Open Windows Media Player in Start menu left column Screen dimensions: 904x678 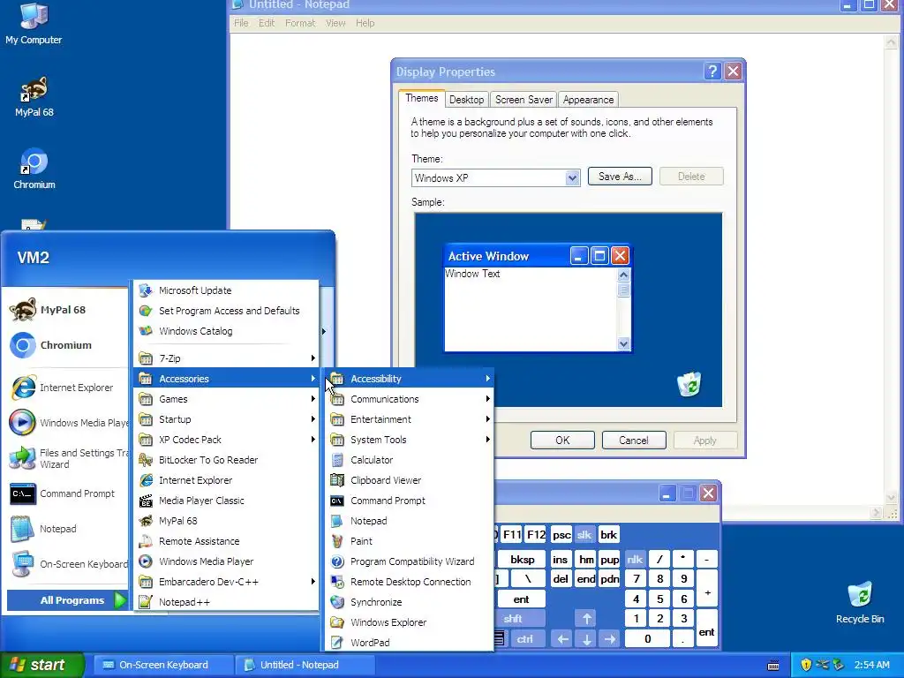(68, 423)
